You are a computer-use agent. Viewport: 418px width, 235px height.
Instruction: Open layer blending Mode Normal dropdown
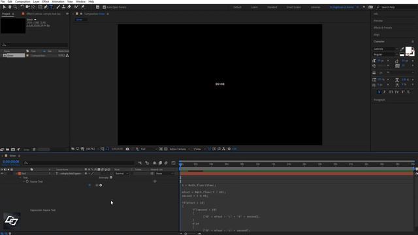pos(121,174)
